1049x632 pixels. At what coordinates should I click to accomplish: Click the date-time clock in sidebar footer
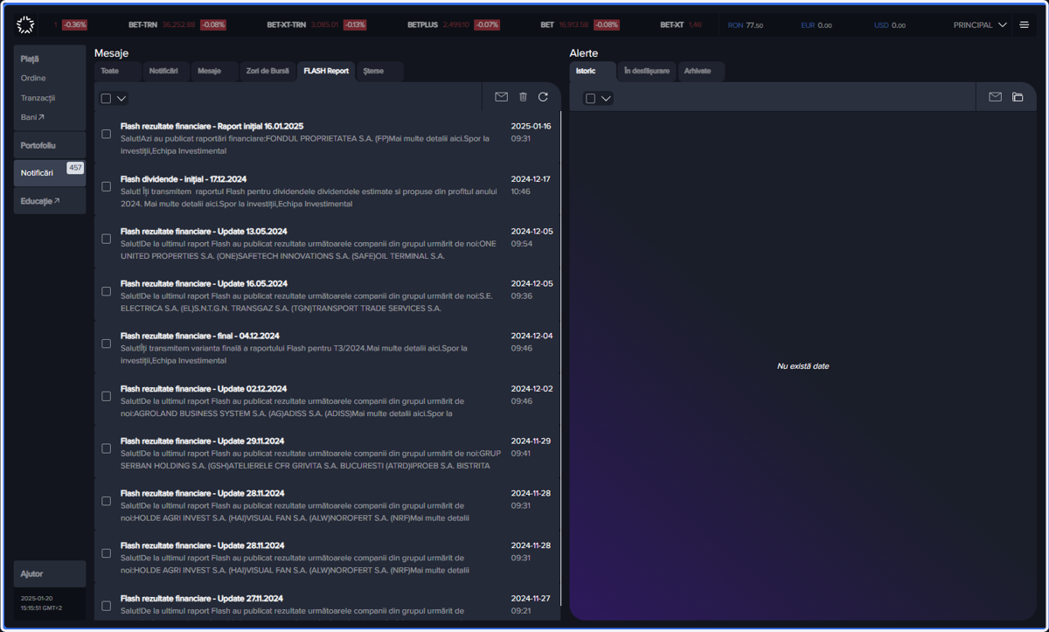[41, 603]
